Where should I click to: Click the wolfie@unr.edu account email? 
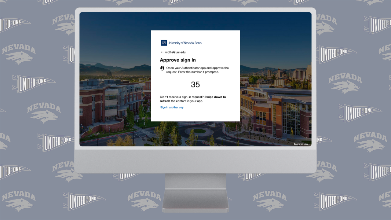coord(175,52)
